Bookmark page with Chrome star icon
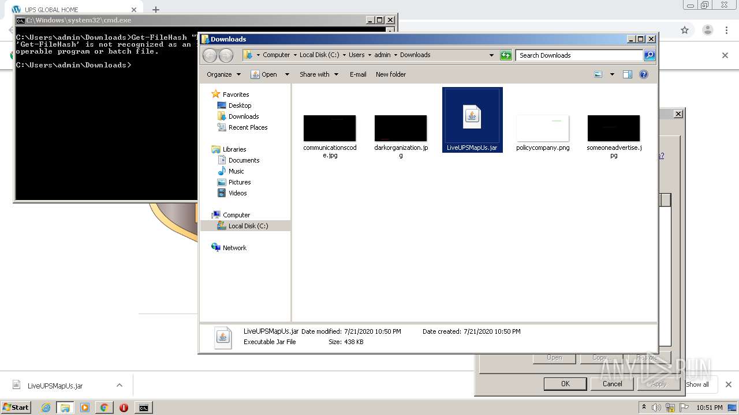Screen dimensions: 739x415 tap(685, 30)
